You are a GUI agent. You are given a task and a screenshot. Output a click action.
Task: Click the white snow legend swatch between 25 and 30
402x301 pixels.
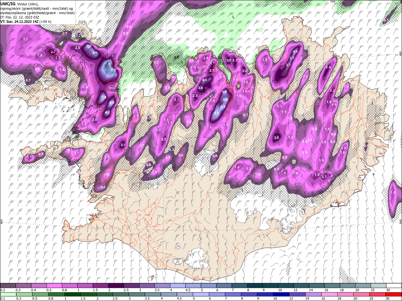[x=378, y=286]
